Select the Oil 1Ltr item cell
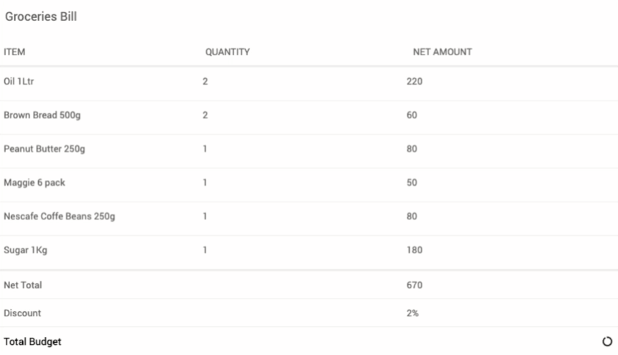Viewport: 618px width, 355px height. pyautogui.click(x=19, y=82)
